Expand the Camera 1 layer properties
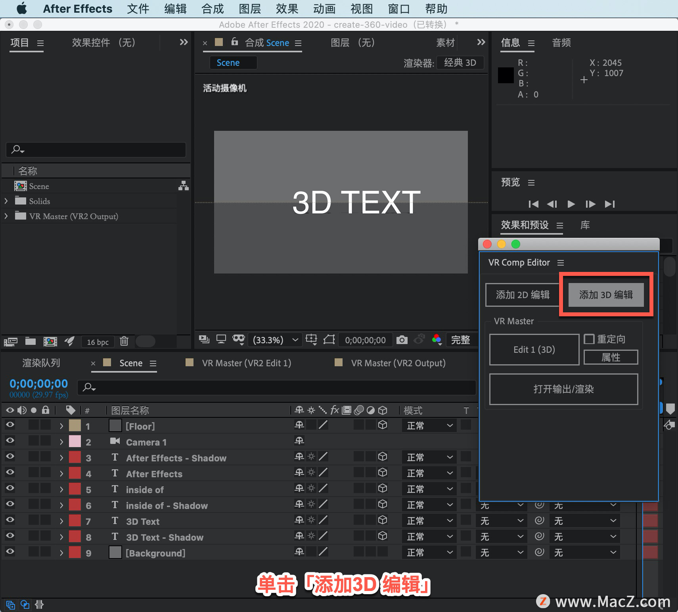678x612 pixels. tap(61, 442)
